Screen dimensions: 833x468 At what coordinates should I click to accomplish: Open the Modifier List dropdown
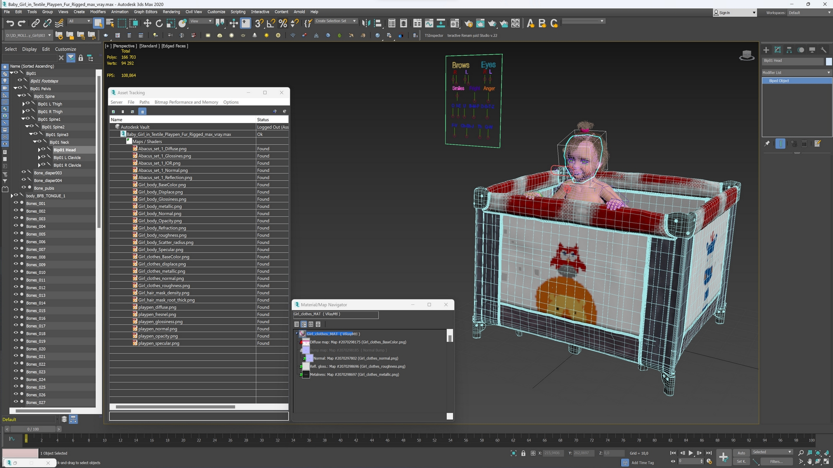(x=797, y=73)
